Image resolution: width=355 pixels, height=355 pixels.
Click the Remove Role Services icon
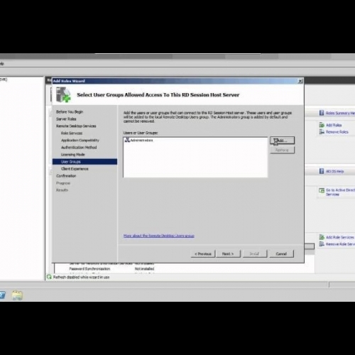[322, 244]
